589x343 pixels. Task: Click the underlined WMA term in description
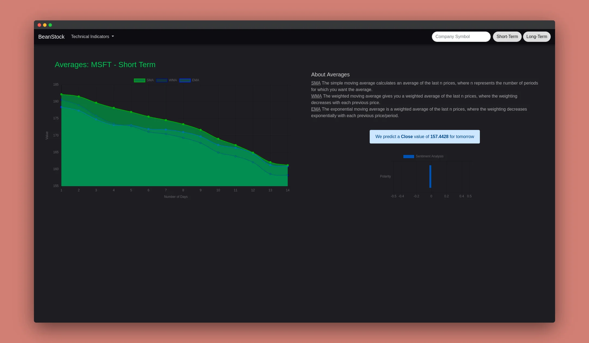pos(316,96)
